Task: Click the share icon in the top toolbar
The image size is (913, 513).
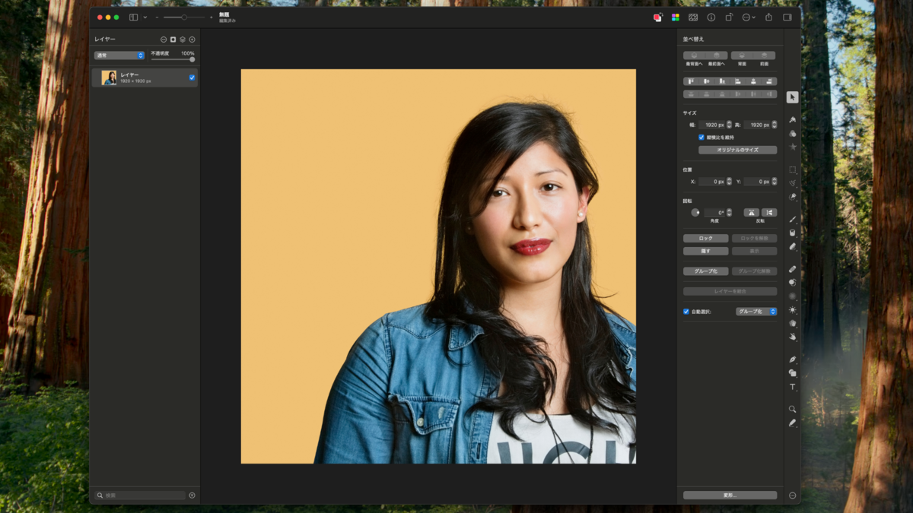Action: [768, 17]
